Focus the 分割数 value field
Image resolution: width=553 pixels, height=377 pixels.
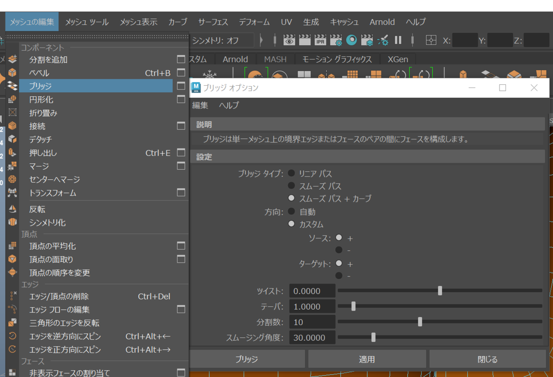312,322
